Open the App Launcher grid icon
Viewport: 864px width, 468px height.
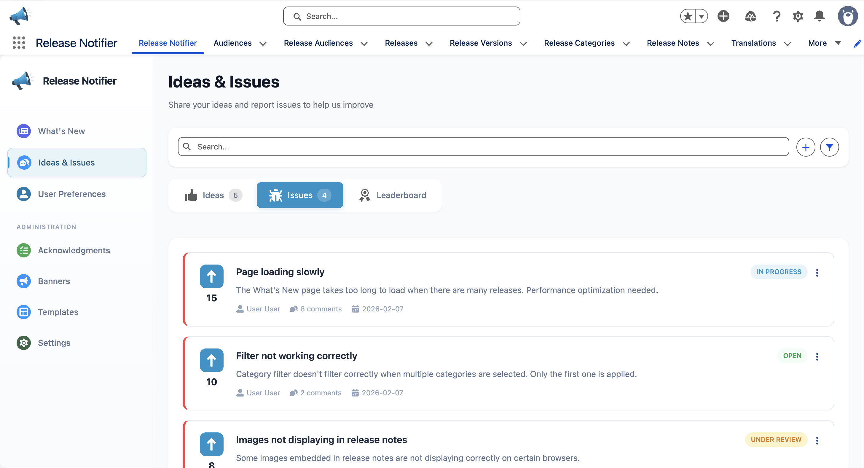19,43
